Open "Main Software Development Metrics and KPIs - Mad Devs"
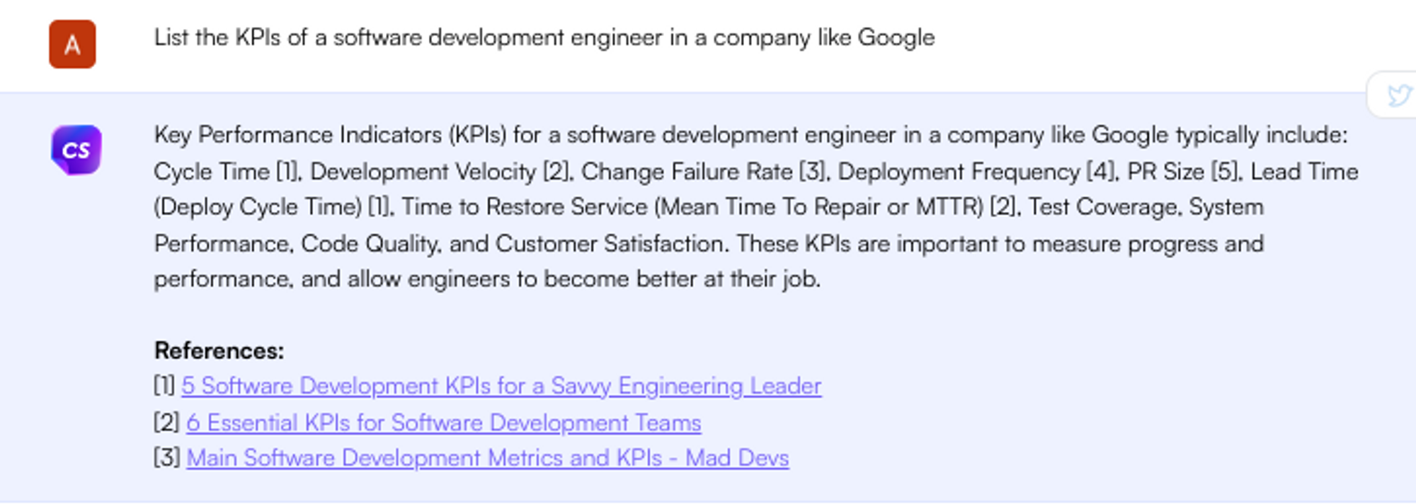Image resolution: width=1416 pixels, height=504 pixels. 487,457
